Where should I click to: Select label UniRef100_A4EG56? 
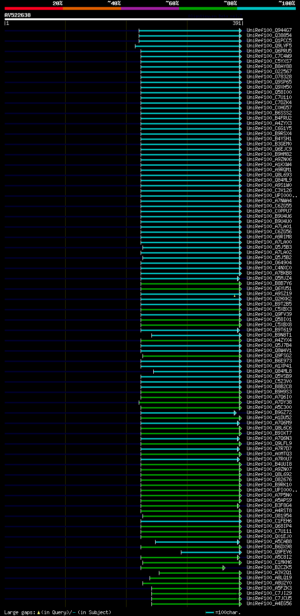(x=269, y=603)
